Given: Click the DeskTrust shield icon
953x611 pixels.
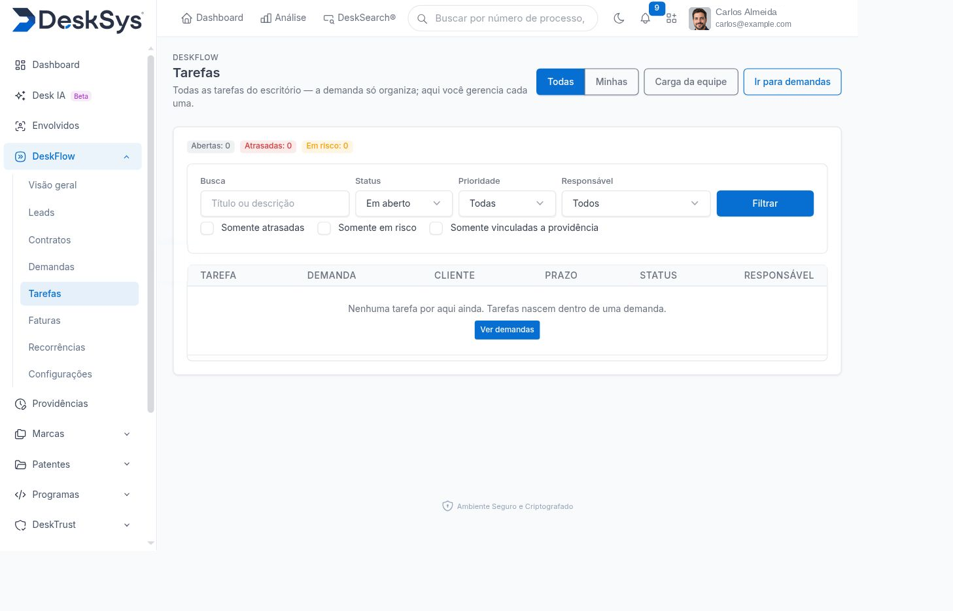Looking at the screenshot, I should point(20,525).
